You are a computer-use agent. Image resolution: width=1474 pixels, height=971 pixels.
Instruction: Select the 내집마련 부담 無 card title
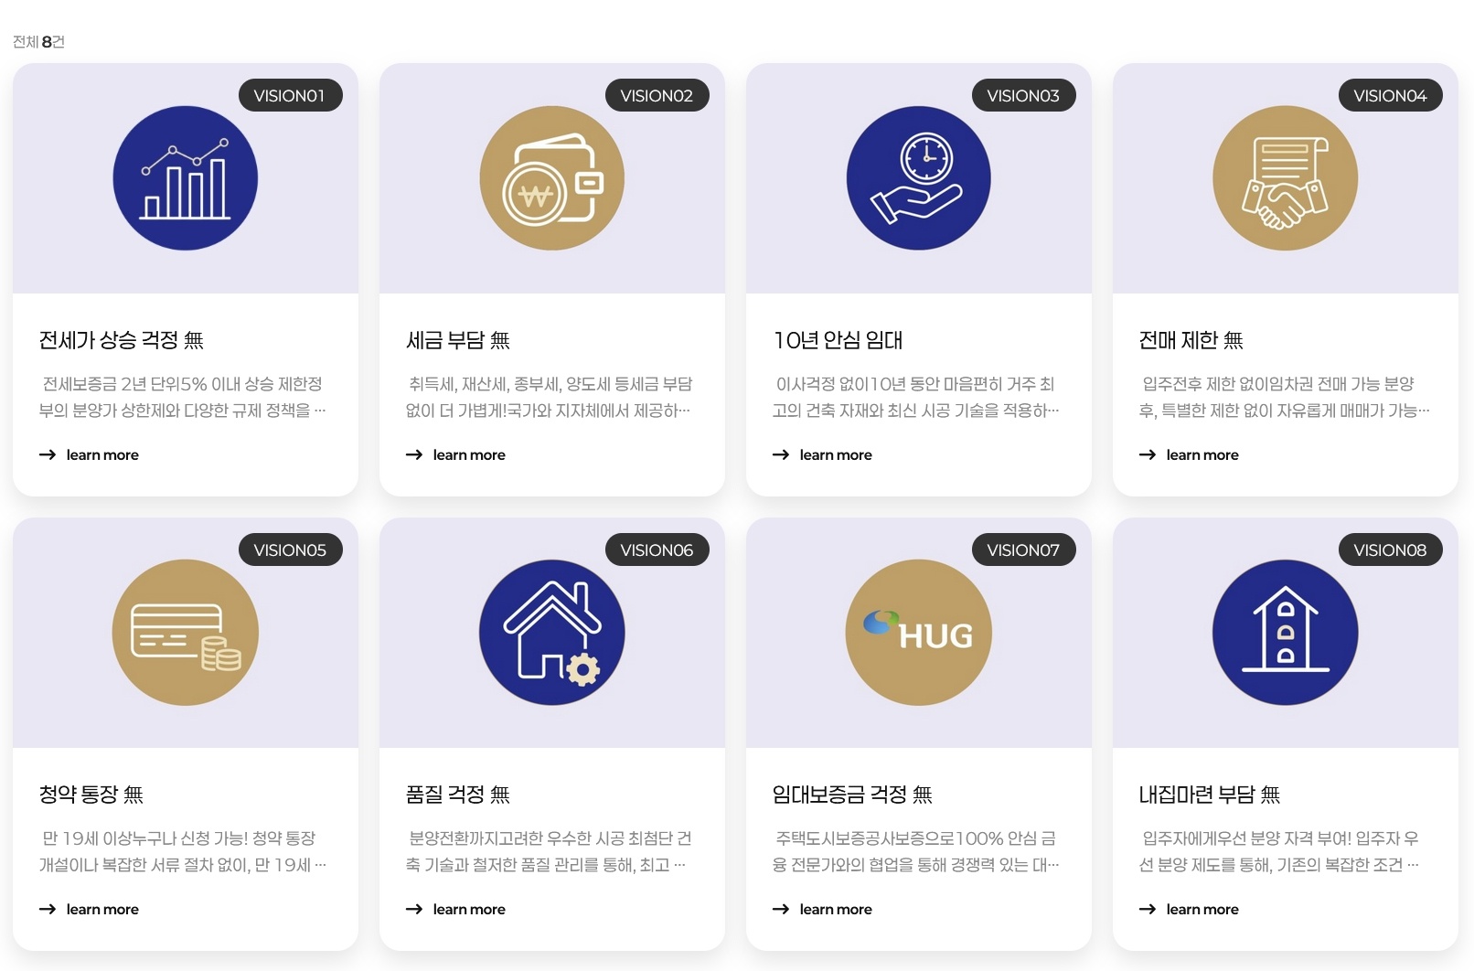point(1210,795)
